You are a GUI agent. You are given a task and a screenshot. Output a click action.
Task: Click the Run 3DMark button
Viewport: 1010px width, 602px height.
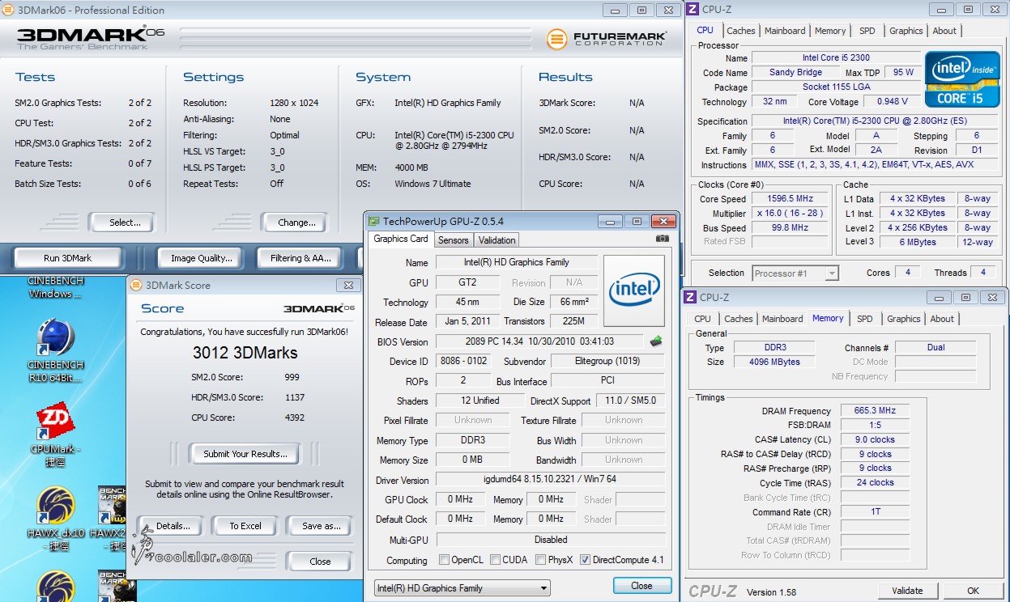click(68, 258)
